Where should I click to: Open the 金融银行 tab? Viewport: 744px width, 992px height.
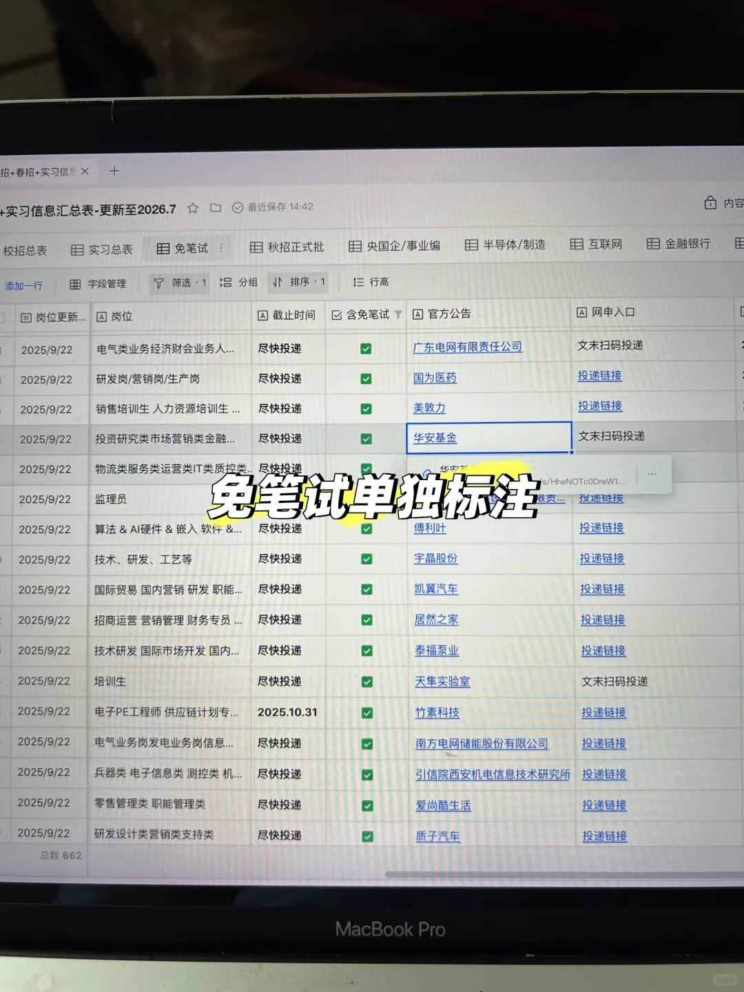[679, 243]
